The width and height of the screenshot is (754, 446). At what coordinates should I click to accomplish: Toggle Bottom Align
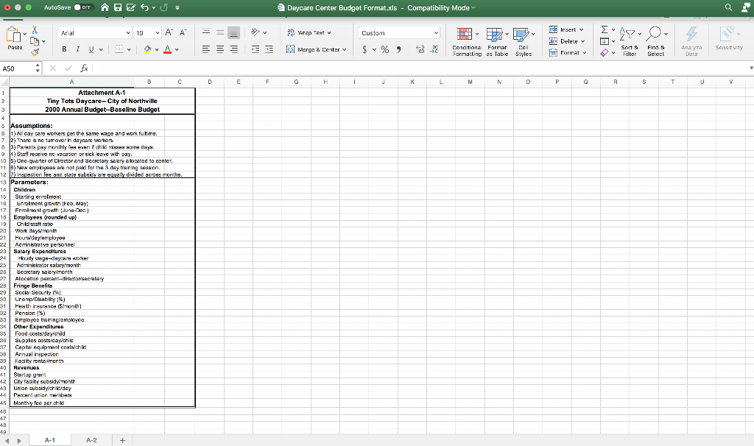(x=233, y=32)
